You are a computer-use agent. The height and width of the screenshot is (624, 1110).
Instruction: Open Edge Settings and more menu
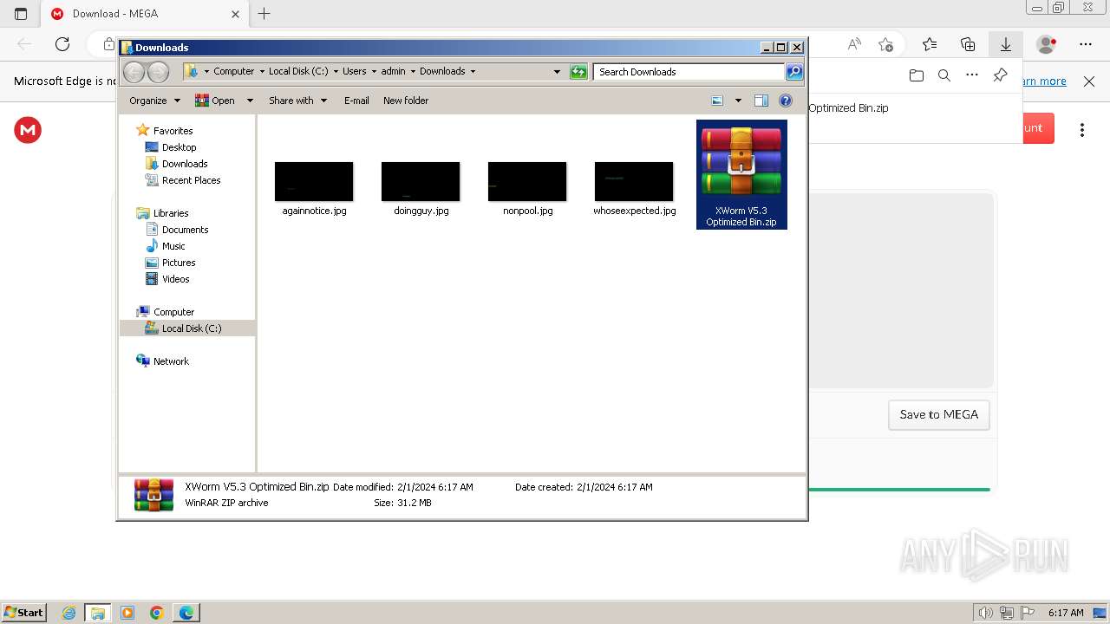coord(1086,44)
